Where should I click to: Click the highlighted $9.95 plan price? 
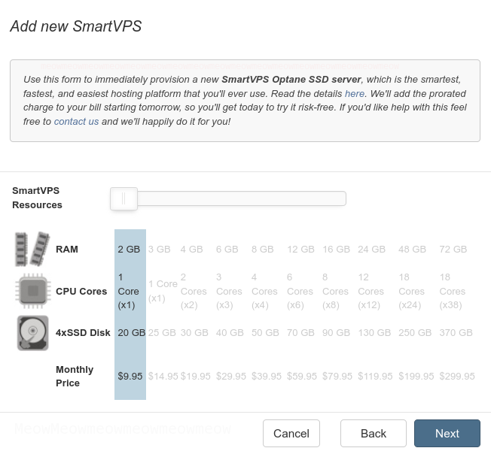pyautogui.click(x=130, y=376)
